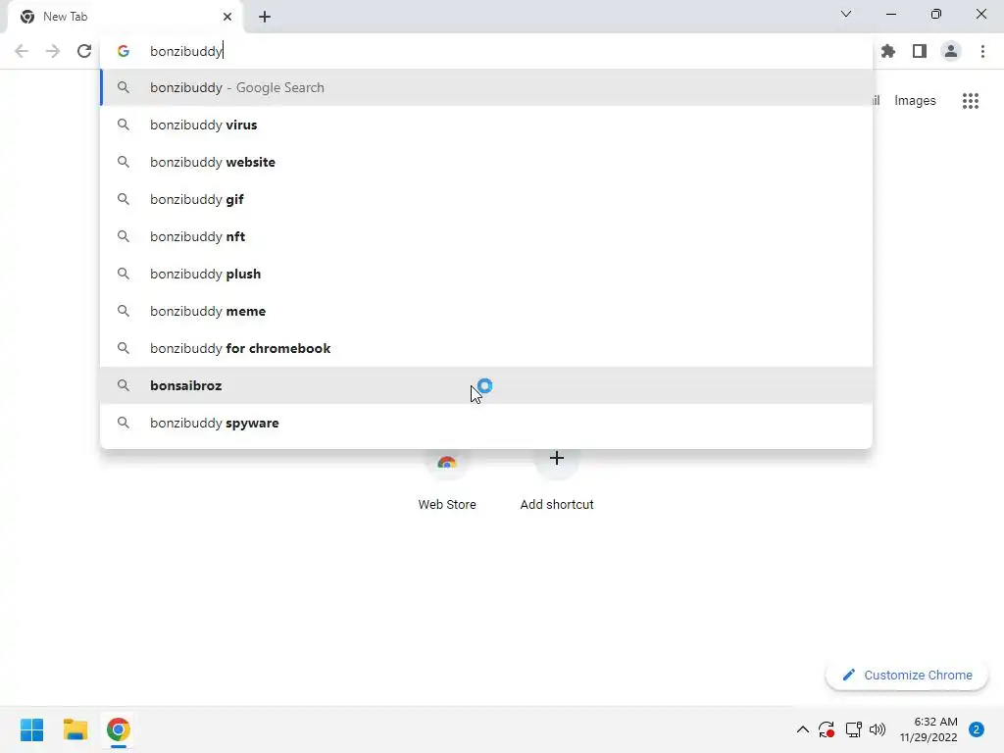Open the Google apps grid
This screenshot has width=1004, height=753.
971,101
